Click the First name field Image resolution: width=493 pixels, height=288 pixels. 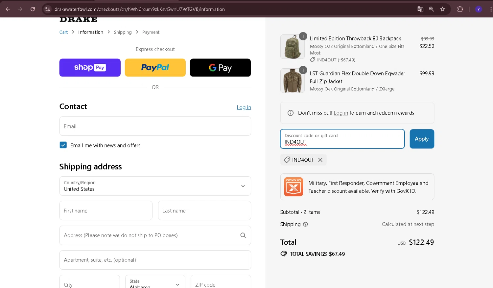point(106,210)
